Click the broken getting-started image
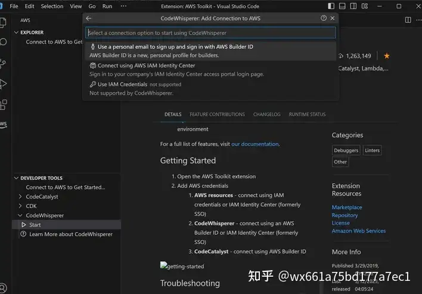422x294 pixels. tap(182, 266)
